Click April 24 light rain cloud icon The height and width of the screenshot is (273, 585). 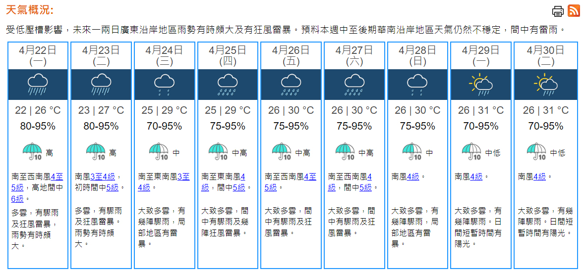164,84
